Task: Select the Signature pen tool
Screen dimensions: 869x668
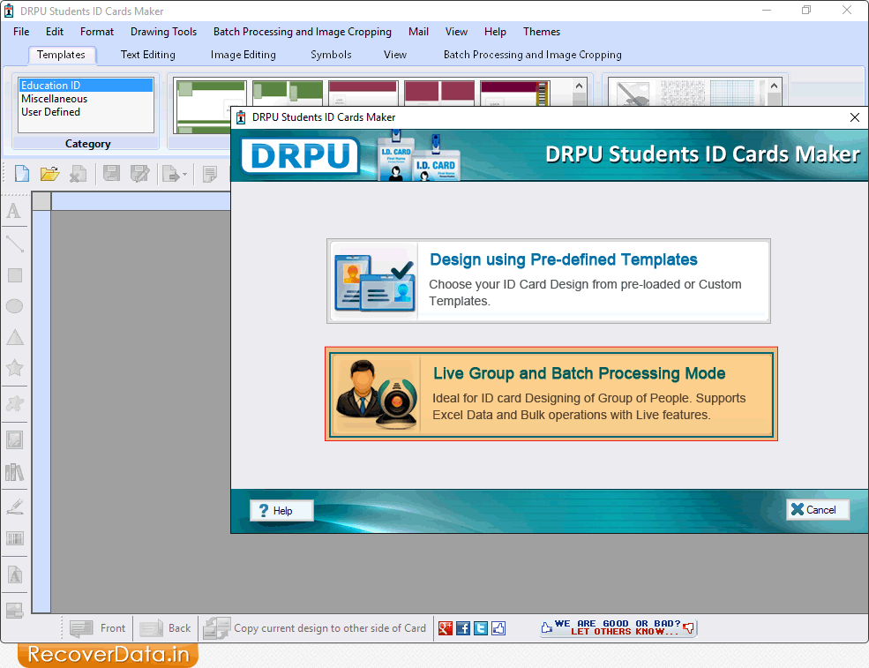Action: [x=14, y=507]
